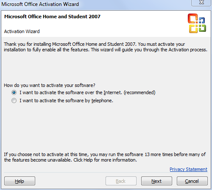Click the 'over the Internet (recommended)' option label

(87, 92)
